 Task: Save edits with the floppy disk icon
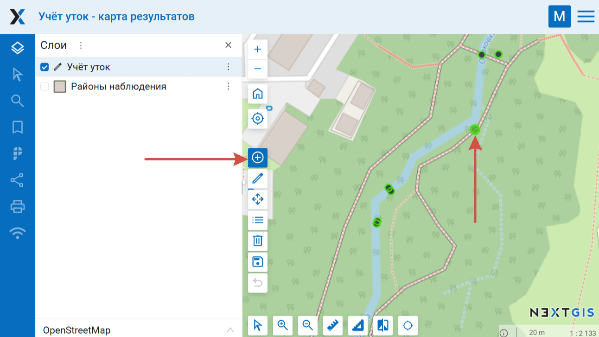click(257, 261)
